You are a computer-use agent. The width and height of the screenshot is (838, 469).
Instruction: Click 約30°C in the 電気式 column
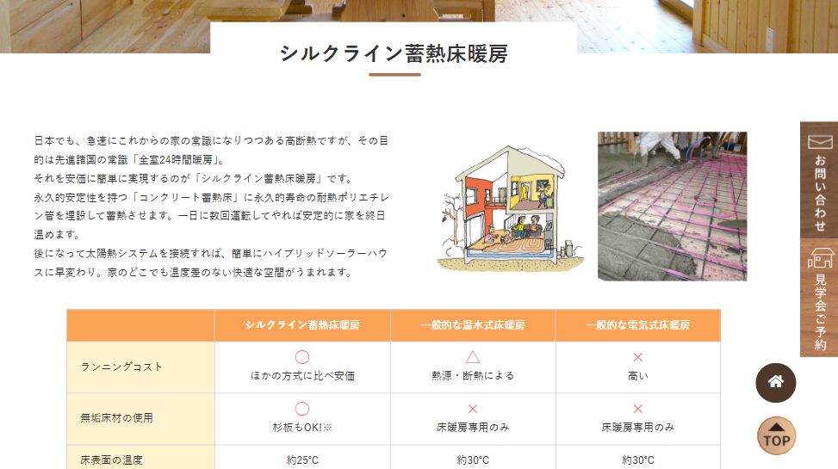638,460
